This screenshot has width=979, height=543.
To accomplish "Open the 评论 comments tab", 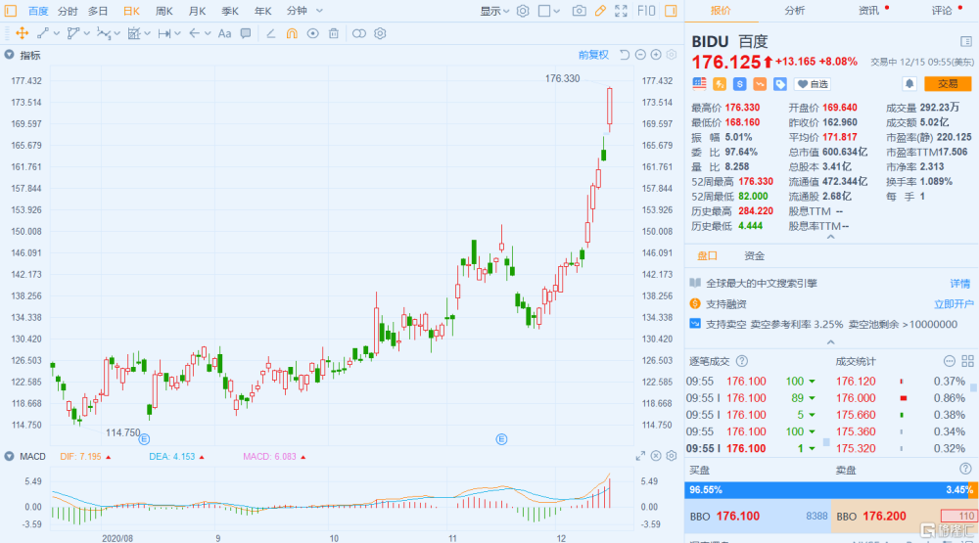I will (x=942, y=11).
